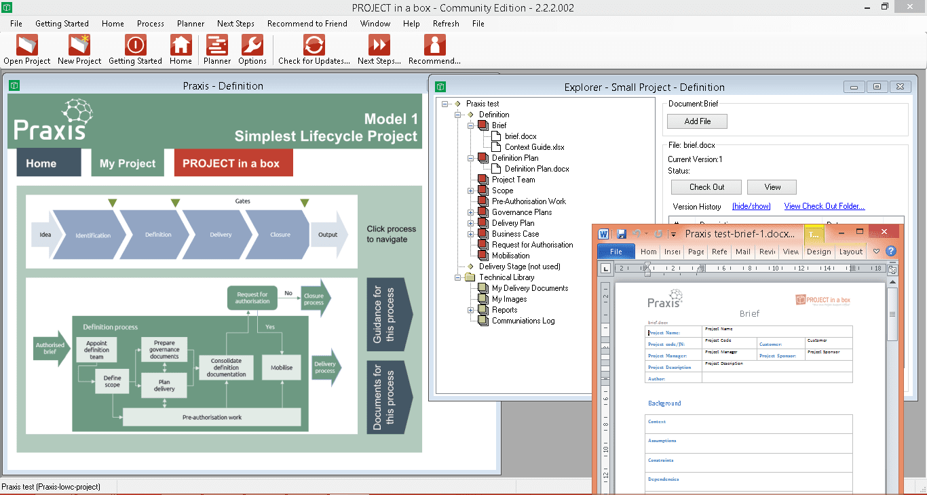
Task: Click the Next Steps toolbar icon
Action: pyautogui.click(x=379, y=45)
